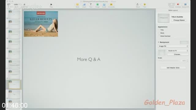
Task: Toggle the Slide Number checkbox
Action: pyautogui.click(x=159, y=36)
